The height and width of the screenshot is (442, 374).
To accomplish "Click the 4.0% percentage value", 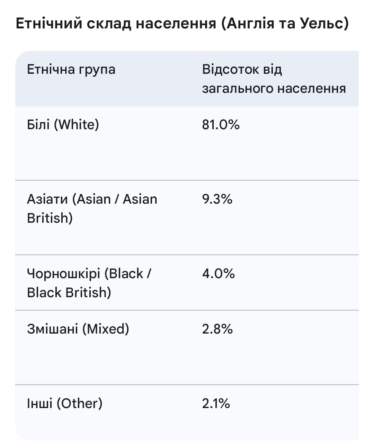I will (x=219, y=274).
